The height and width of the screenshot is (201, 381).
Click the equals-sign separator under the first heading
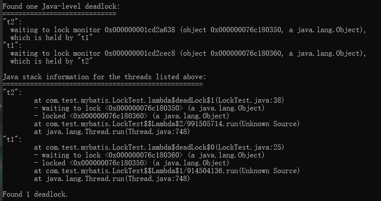[x=59, y=14]
